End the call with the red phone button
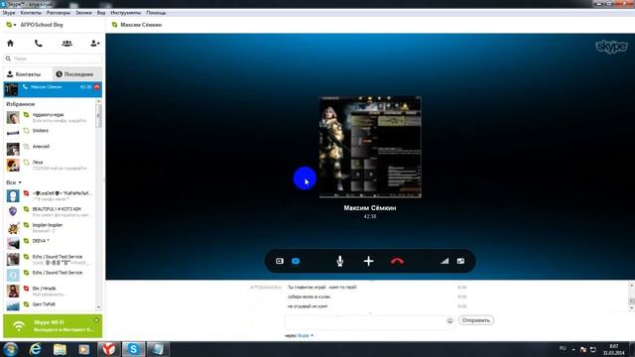 pyautogui.click(x=397, y=261)
